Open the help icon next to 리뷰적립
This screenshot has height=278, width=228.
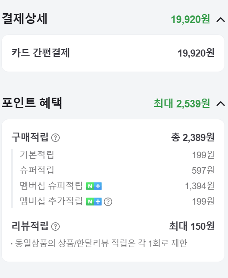point(55,226)
